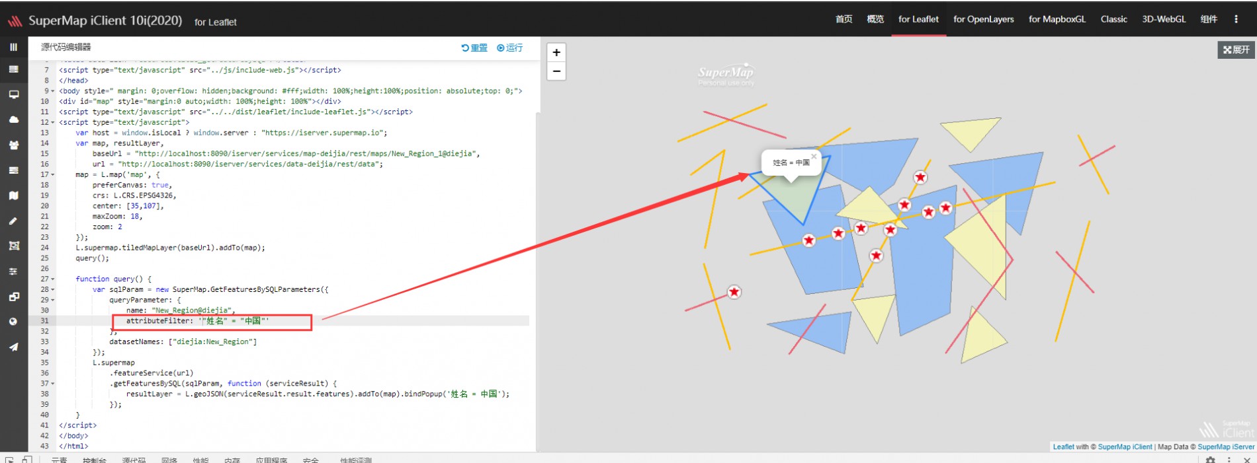
Task: Open the cloud sidebar category
Action: 13,120
